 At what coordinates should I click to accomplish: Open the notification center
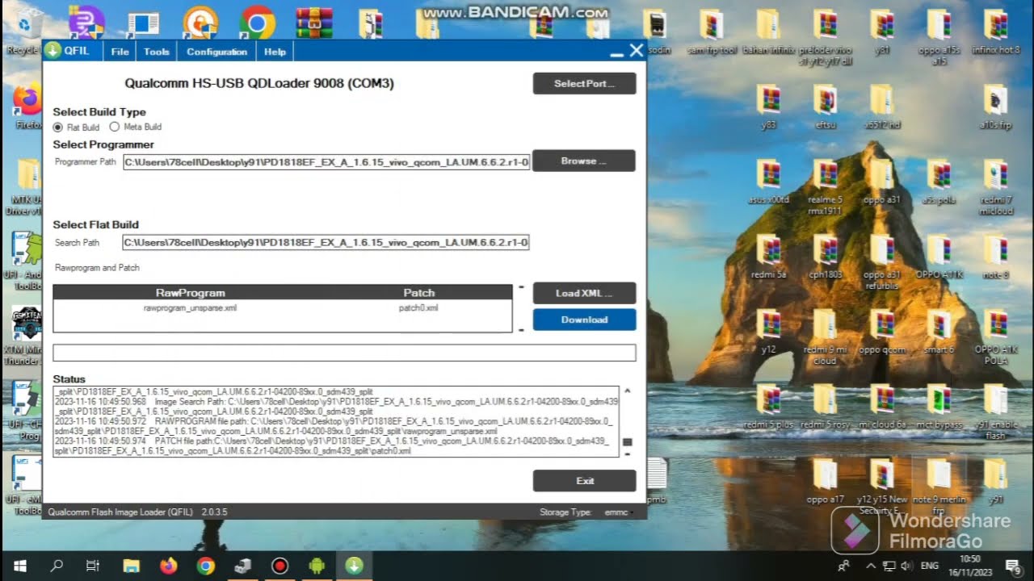pos(1012,566)
